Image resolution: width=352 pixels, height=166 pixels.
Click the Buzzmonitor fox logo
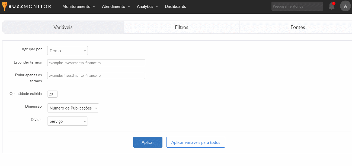5,6
